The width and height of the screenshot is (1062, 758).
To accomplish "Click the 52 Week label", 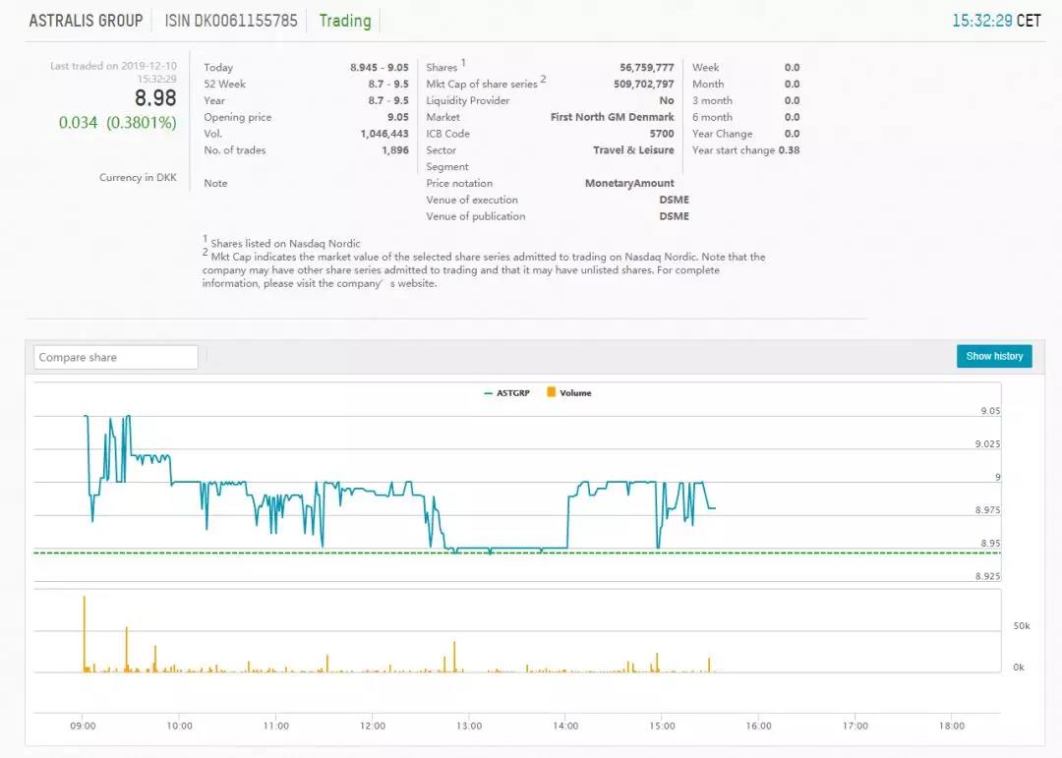I will 224,84.
